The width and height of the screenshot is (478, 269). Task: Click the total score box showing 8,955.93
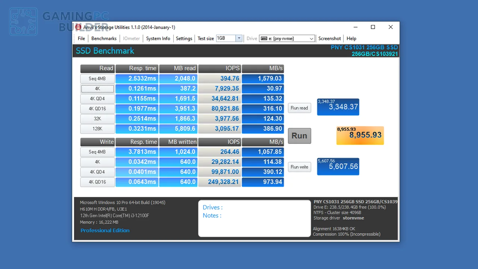(x=360, y=135)
